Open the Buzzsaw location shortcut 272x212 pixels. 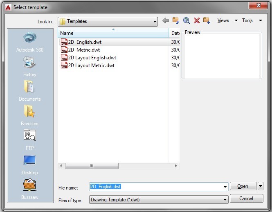coord(30,186)
